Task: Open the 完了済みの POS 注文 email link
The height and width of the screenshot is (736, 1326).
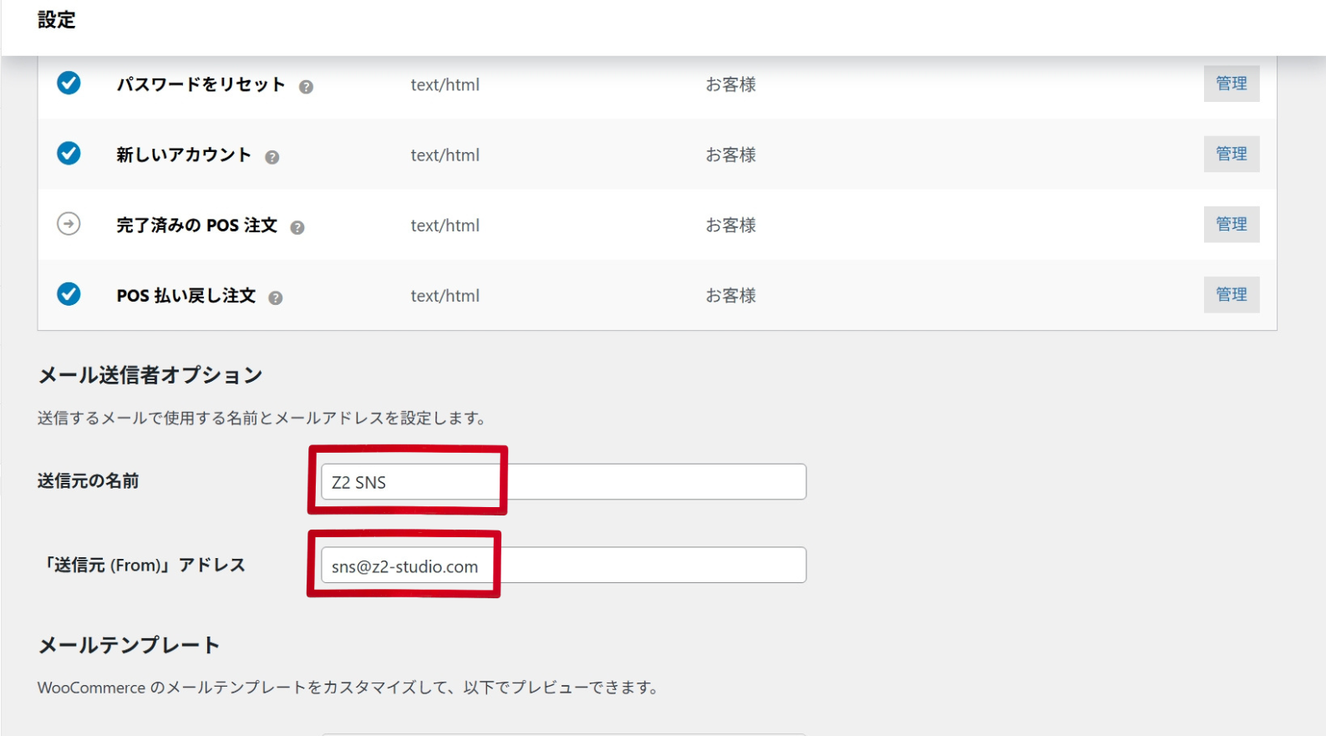Action: pos(196,226)
